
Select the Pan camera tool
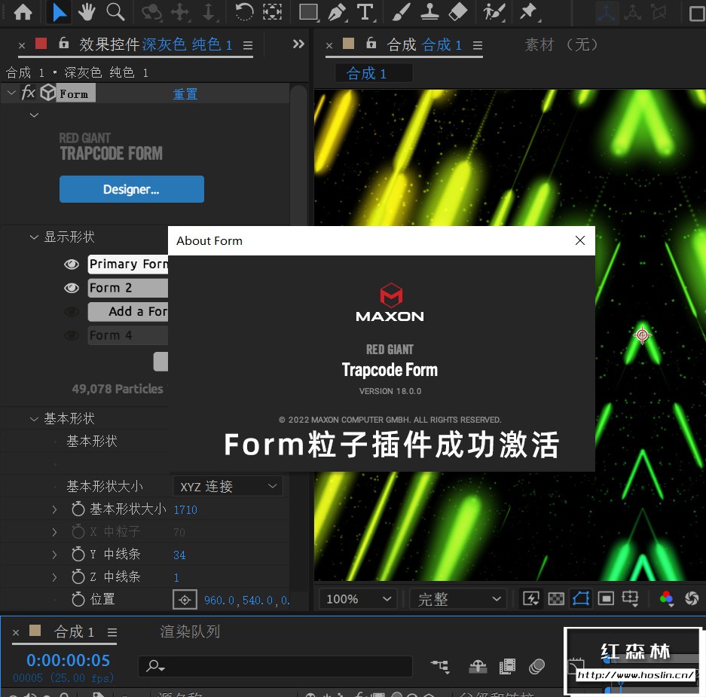pyautogui.click(x=181, y=12)
